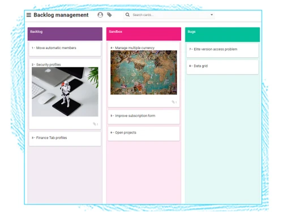Open the hamburger menu beside Backlog management
The image size is (283, 212).
[x=29, y=15]
